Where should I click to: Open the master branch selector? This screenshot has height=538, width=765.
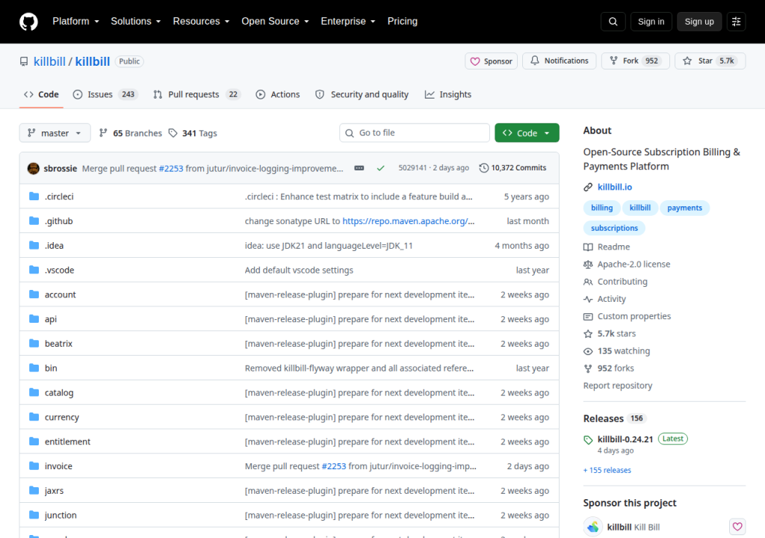pyautogui.click(x=55, y=133)
